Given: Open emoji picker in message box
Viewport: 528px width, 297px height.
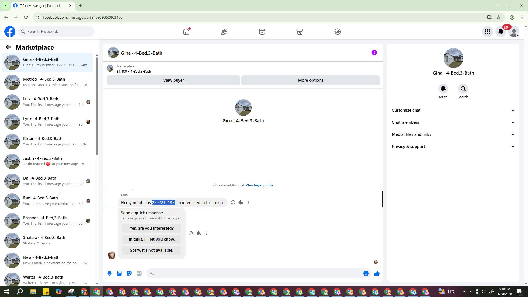Looking at the screenshot, I should 366,273.
